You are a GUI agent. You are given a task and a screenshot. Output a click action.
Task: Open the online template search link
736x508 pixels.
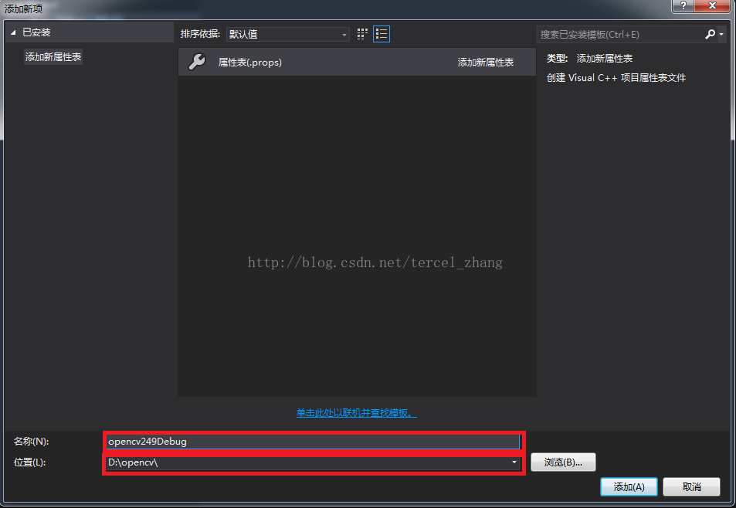pos(356,413)
